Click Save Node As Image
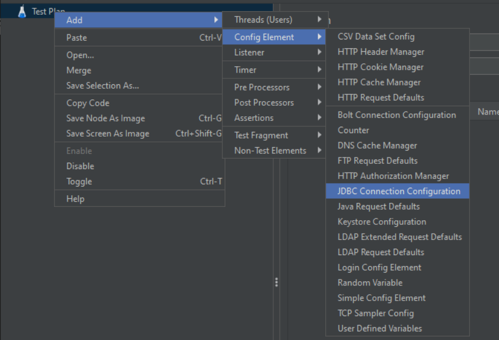The height and width of the screenshot is (340, 499). click(138, 119)
